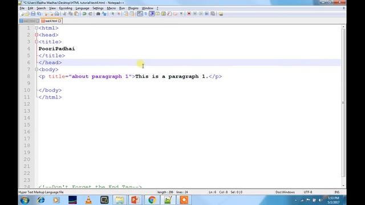
Task: Open the Run menu
Action: tap(122, 8)
